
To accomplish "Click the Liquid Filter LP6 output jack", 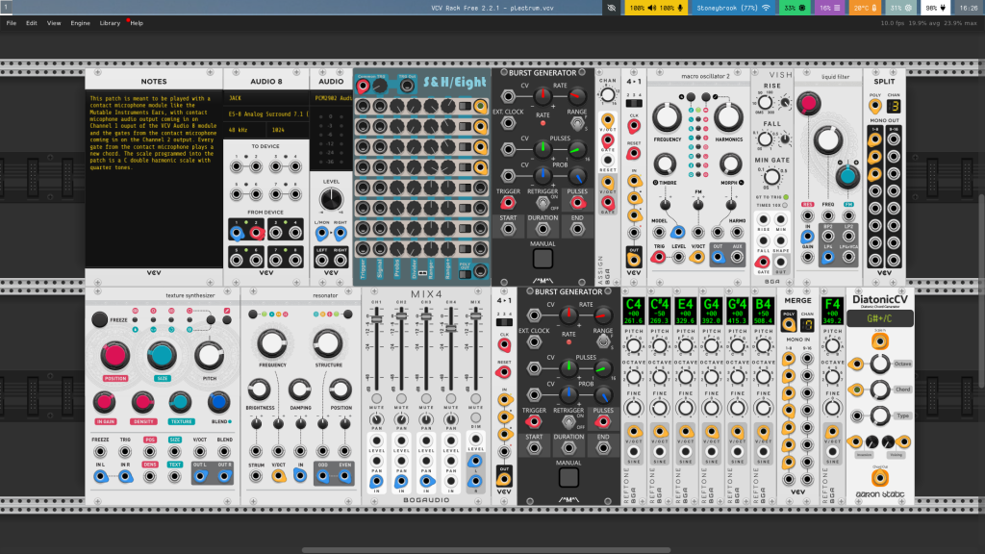I will pos(828,257).
